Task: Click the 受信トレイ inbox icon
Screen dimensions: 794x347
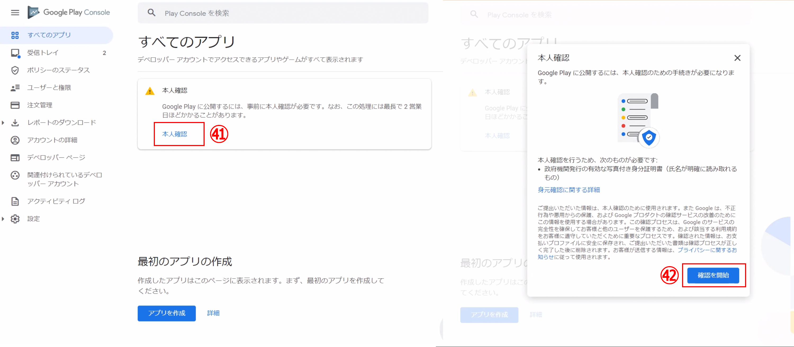Action: pos(15,53)
